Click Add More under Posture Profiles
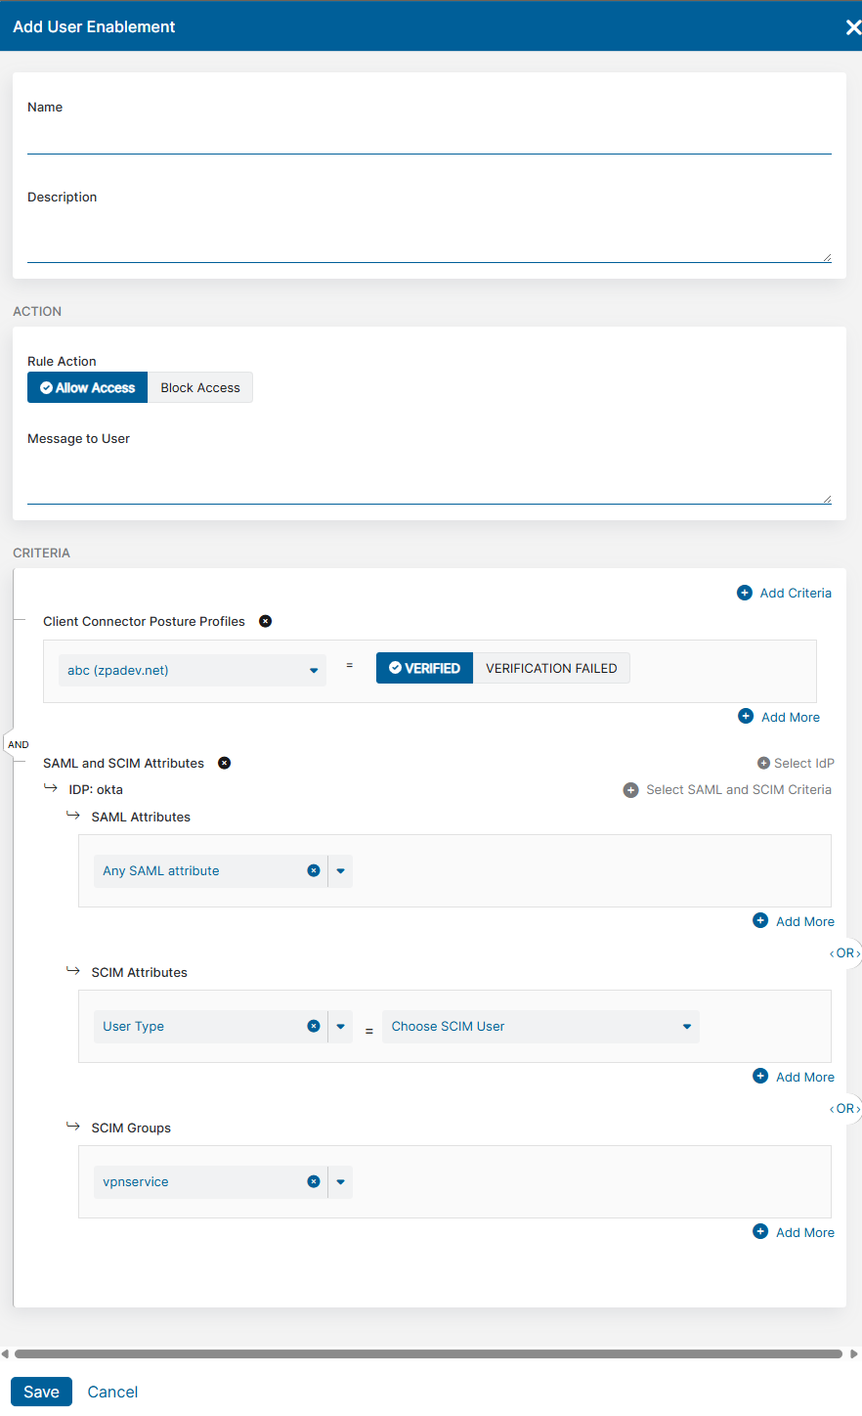 [x=779, y=716]
